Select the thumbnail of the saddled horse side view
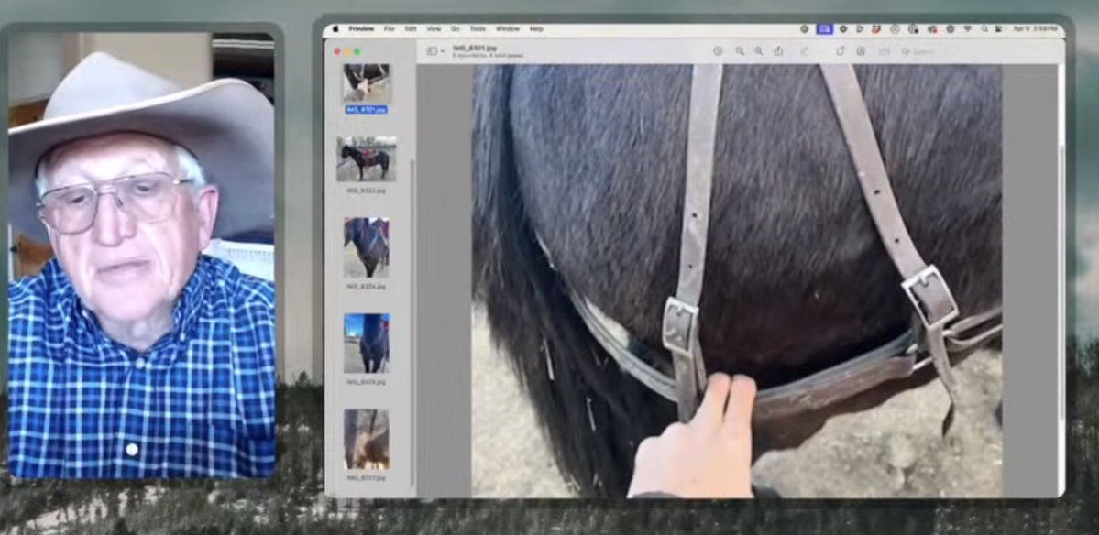This screenshot has width=1099, height=535. point(366,159)
